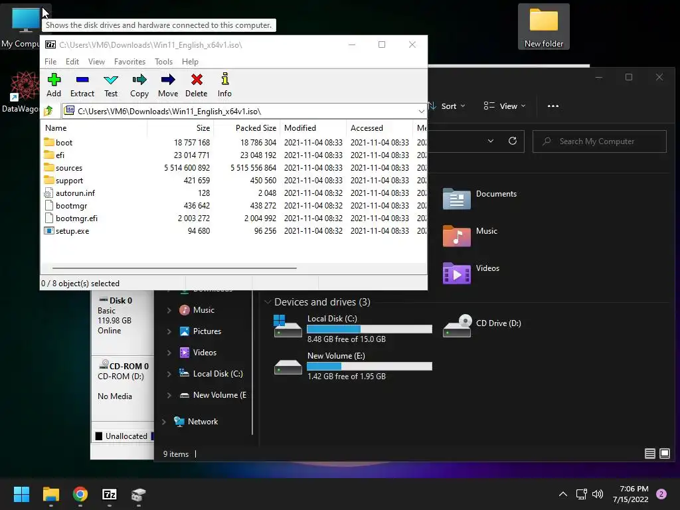
Task: Open the Music folder in Explorer main pane
Action: click(469, 236)
